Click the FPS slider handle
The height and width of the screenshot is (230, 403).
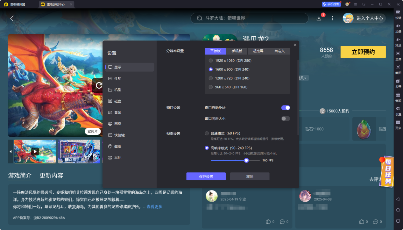pyautogui.click(x=246, y=161)
